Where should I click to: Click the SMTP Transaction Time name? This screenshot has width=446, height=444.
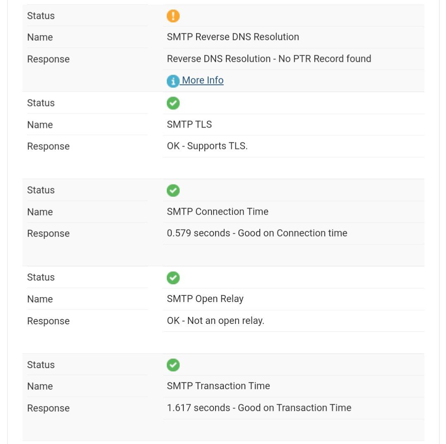click(218, 386)
